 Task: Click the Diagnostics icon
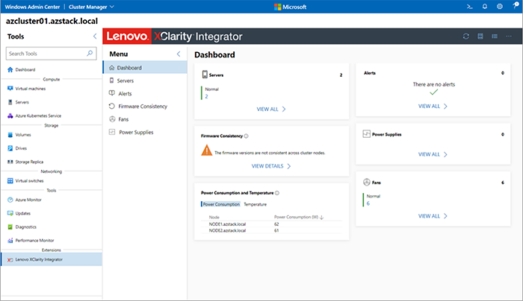[10, 226]
